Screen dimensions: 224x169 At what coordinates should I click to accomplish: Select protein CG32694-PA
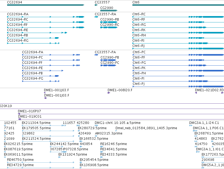pos(51,55)
